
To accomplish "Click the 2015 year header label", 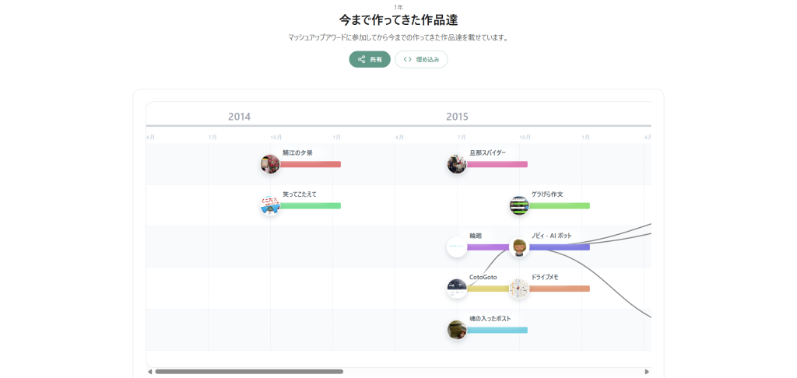I will (457, 117).
